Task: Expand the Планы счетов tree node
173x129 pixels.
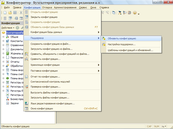Action: coord(3,74)
